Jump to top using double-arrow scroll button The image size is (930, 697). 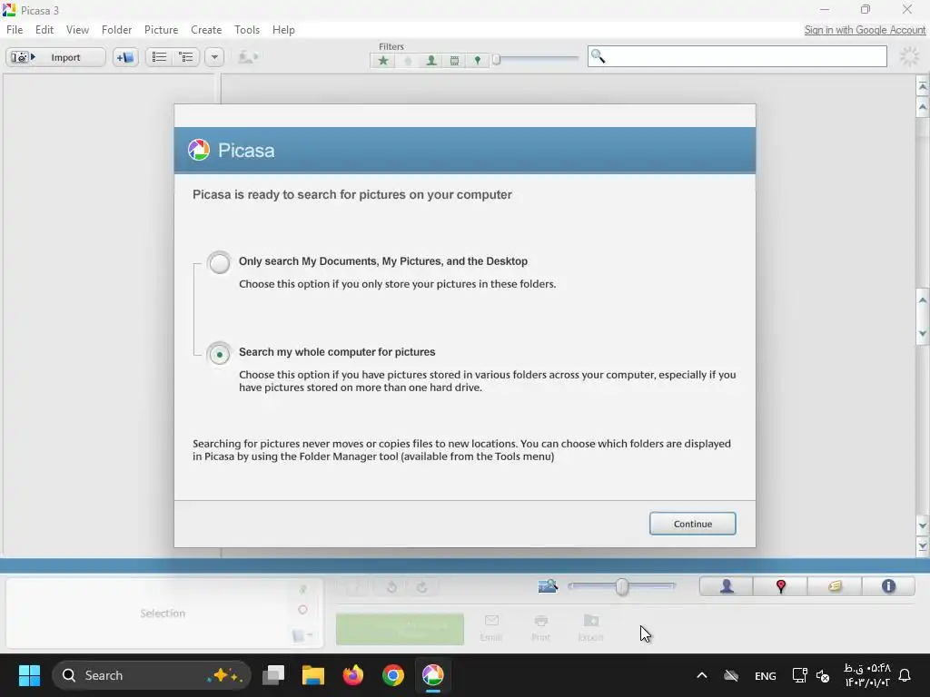tap(923, 86)
